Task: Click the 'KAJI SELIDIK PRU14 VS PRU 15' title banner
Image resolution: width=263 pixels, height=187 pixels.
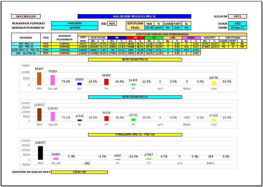Action: tap(134, 16)
